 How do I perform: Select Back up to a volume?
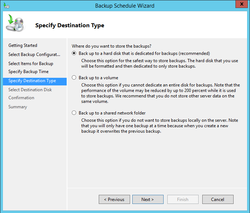(x=74, y=78)
